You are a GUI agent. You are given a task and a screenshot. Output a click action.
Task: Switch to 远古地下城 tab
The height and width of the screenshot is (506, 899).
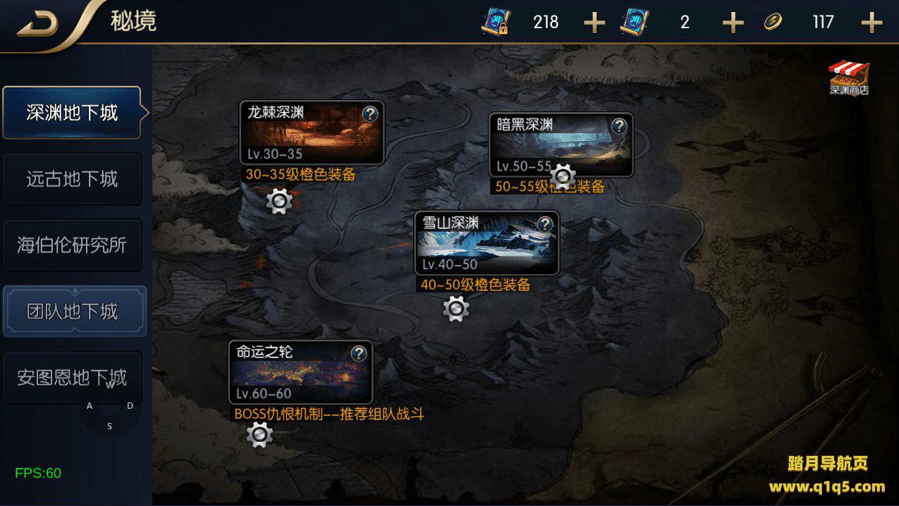click(72, 179)
